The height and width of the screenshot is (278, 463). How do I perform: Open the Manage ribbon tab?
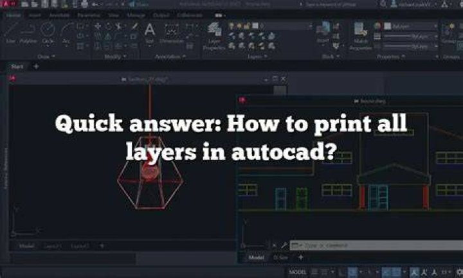(136, 15)
